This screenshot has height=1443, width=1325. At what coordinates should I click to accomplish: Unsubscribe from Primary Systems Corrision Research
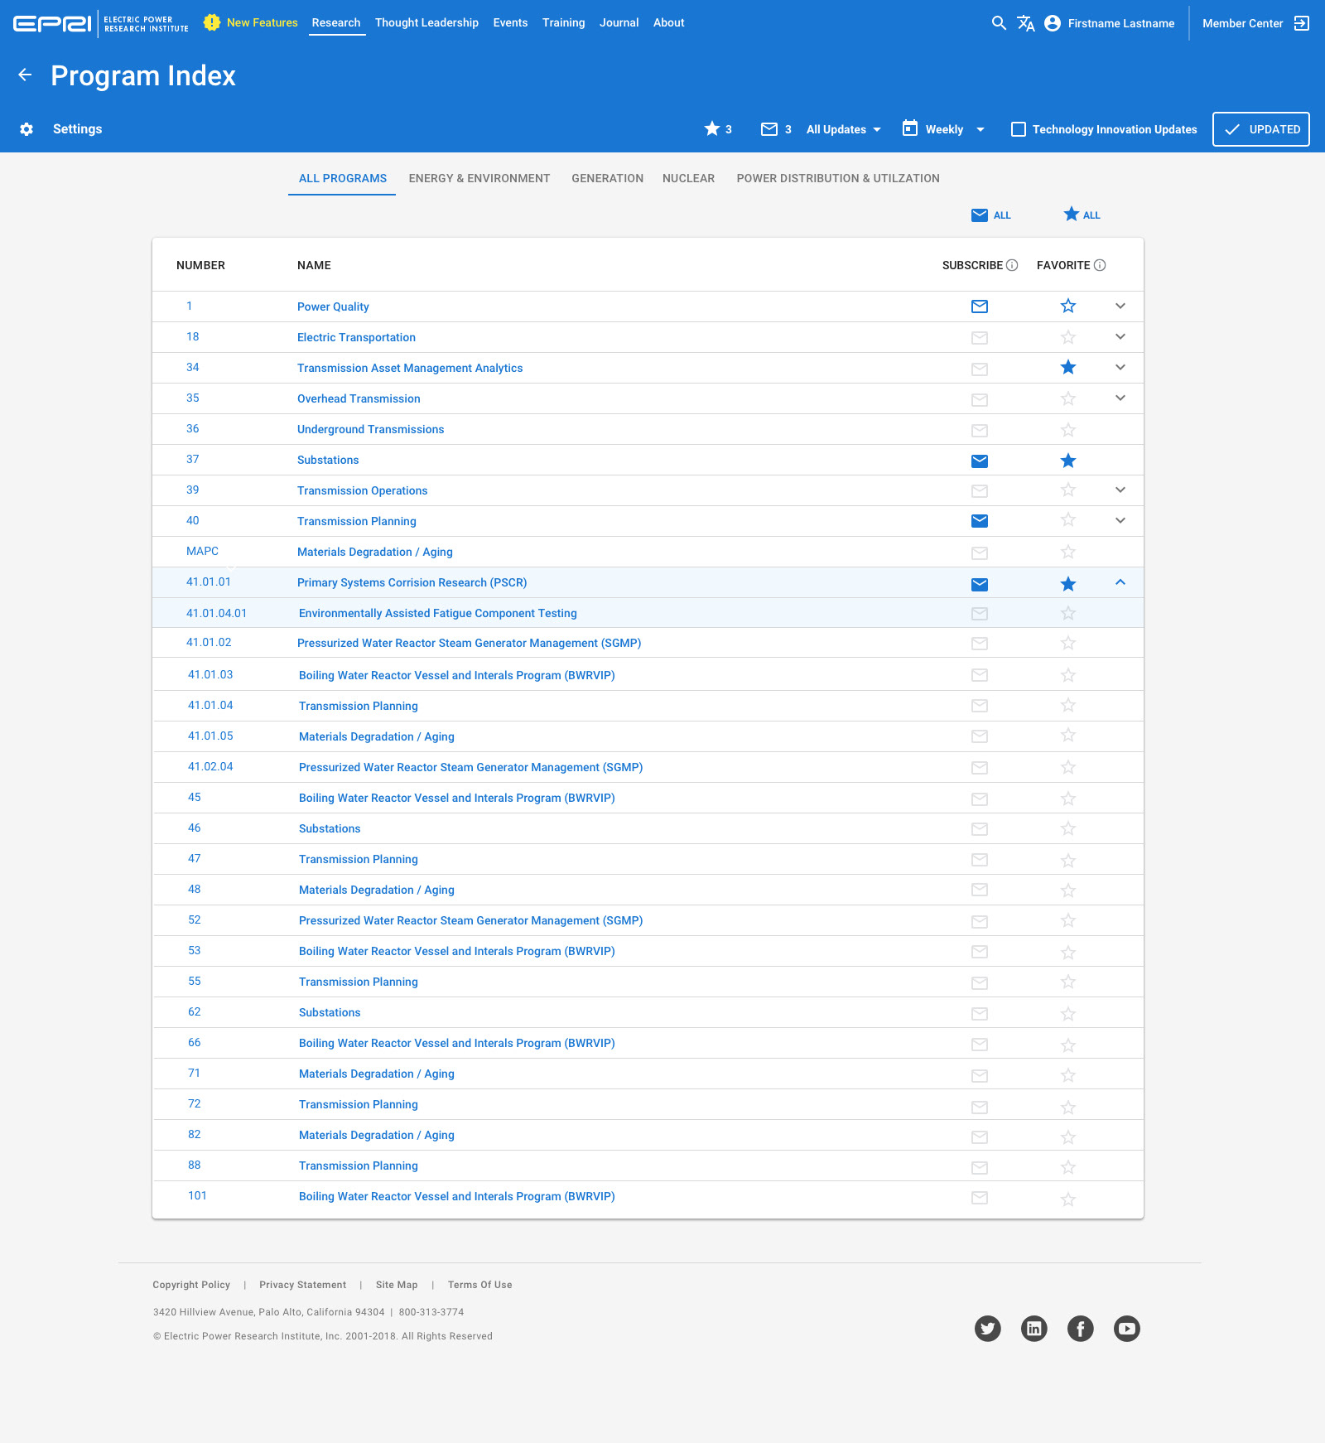pyautogui.click(x=980, y=584)
